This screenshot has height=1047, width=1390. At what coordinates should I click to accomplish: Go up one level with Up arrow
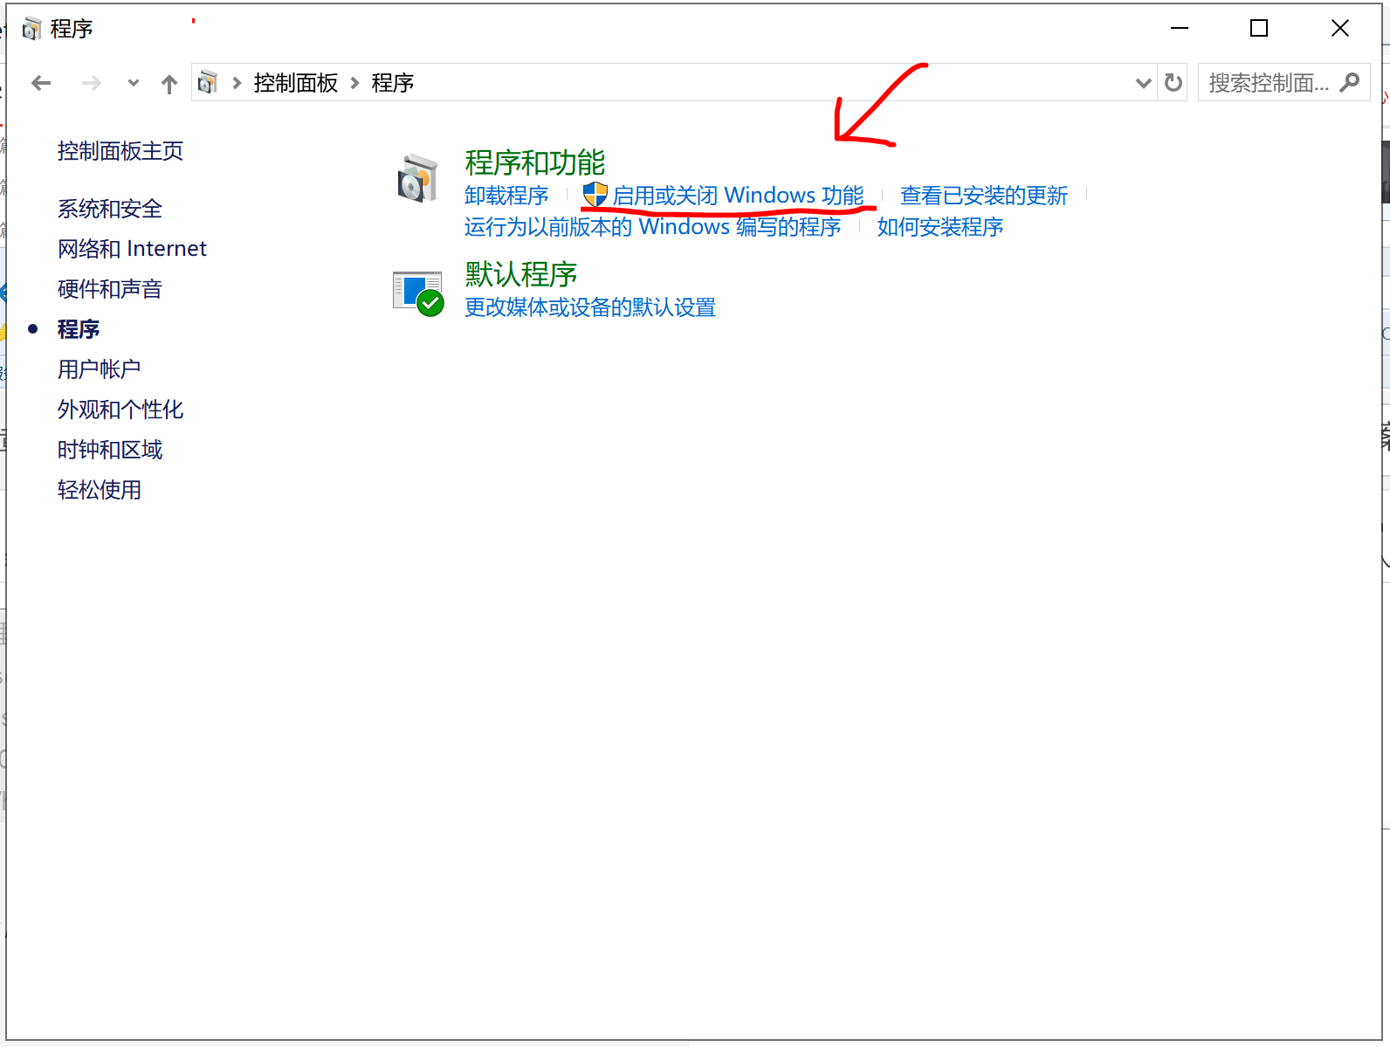coord(169,83)
